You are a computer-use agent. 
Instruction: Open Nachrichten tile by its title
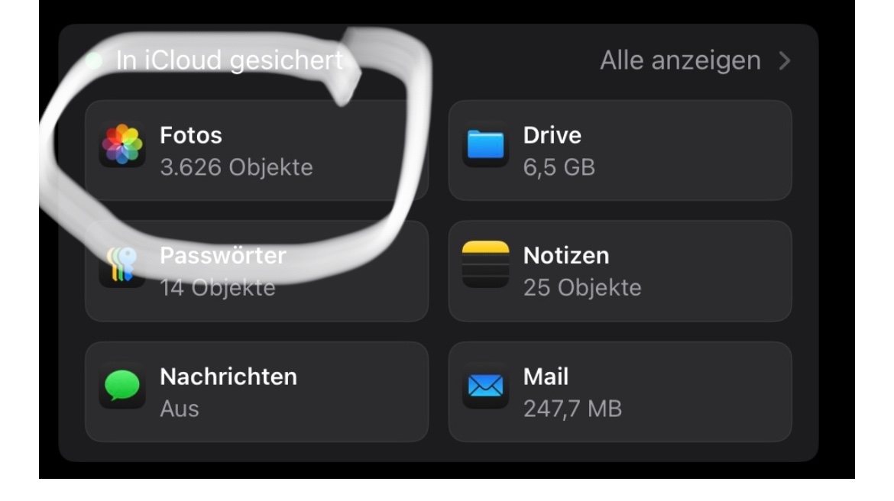(228, 377)
